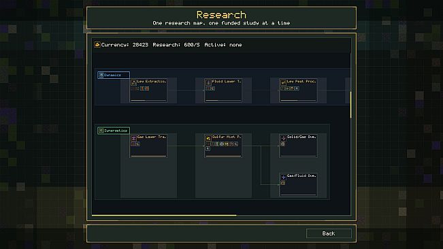Select the Dynamics research category tab

click(114, 75)
